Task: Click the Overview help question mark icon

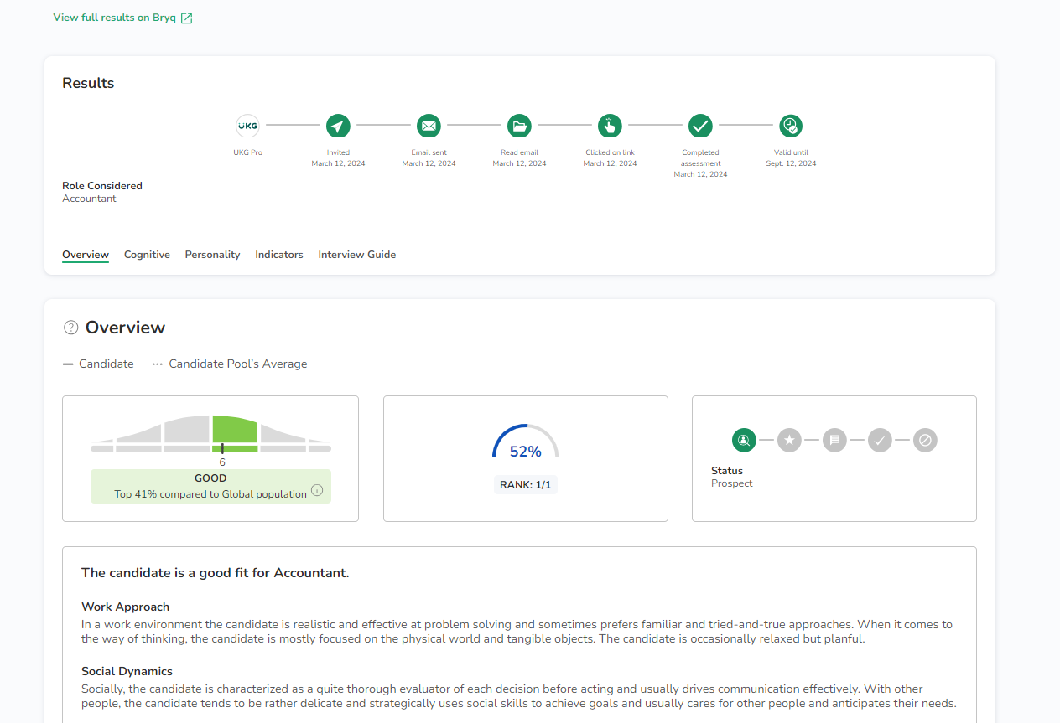Action: (x=71, y=328)
